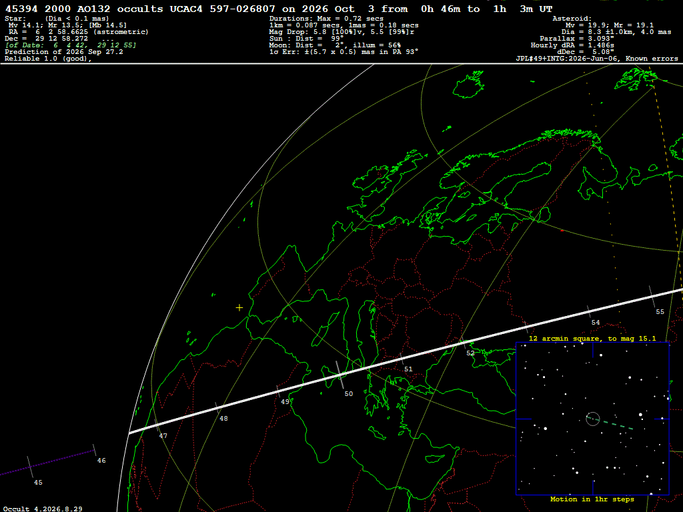Click time marker 55 on the path
The height and width of the screenshot is (512, 683).
pyautogui.click(x=660, y=312)
